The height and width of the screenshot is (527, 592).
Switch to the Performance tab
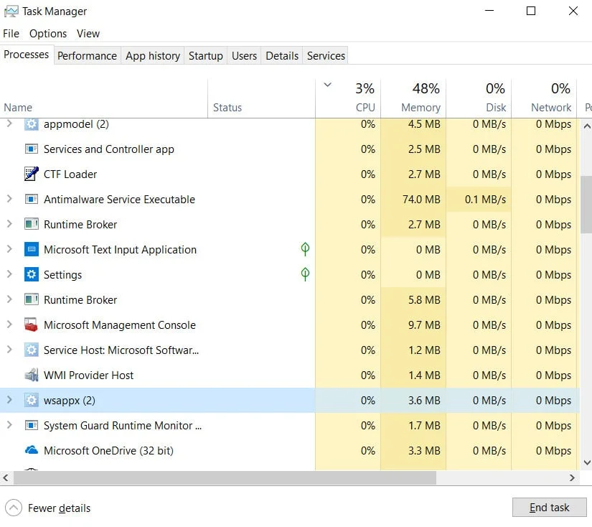click(88, 56)
